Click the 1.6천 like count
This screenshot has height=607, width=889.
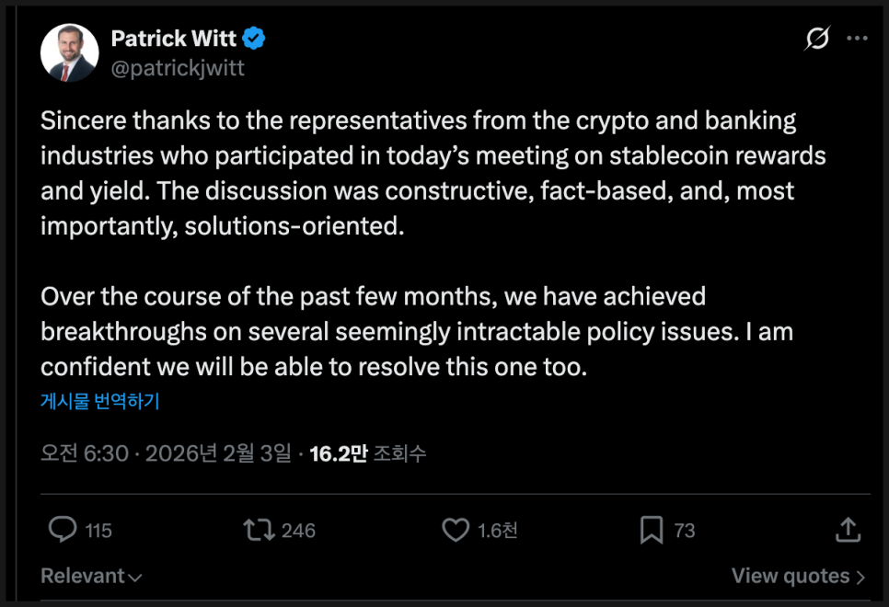tap(498, 531)
